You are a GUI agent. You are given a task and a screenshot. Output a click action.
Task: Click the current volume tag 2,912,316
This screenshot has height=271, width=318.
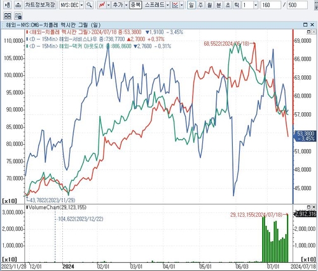[x=305, y=214]
